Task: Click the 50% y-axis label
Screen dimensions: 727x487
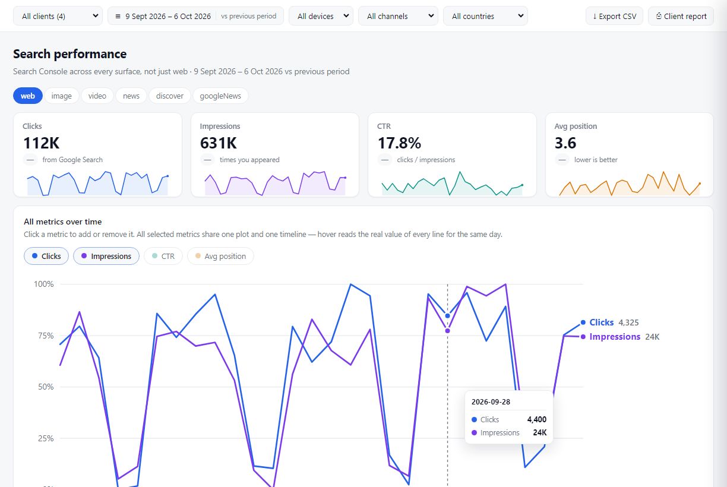Action: 45,387
